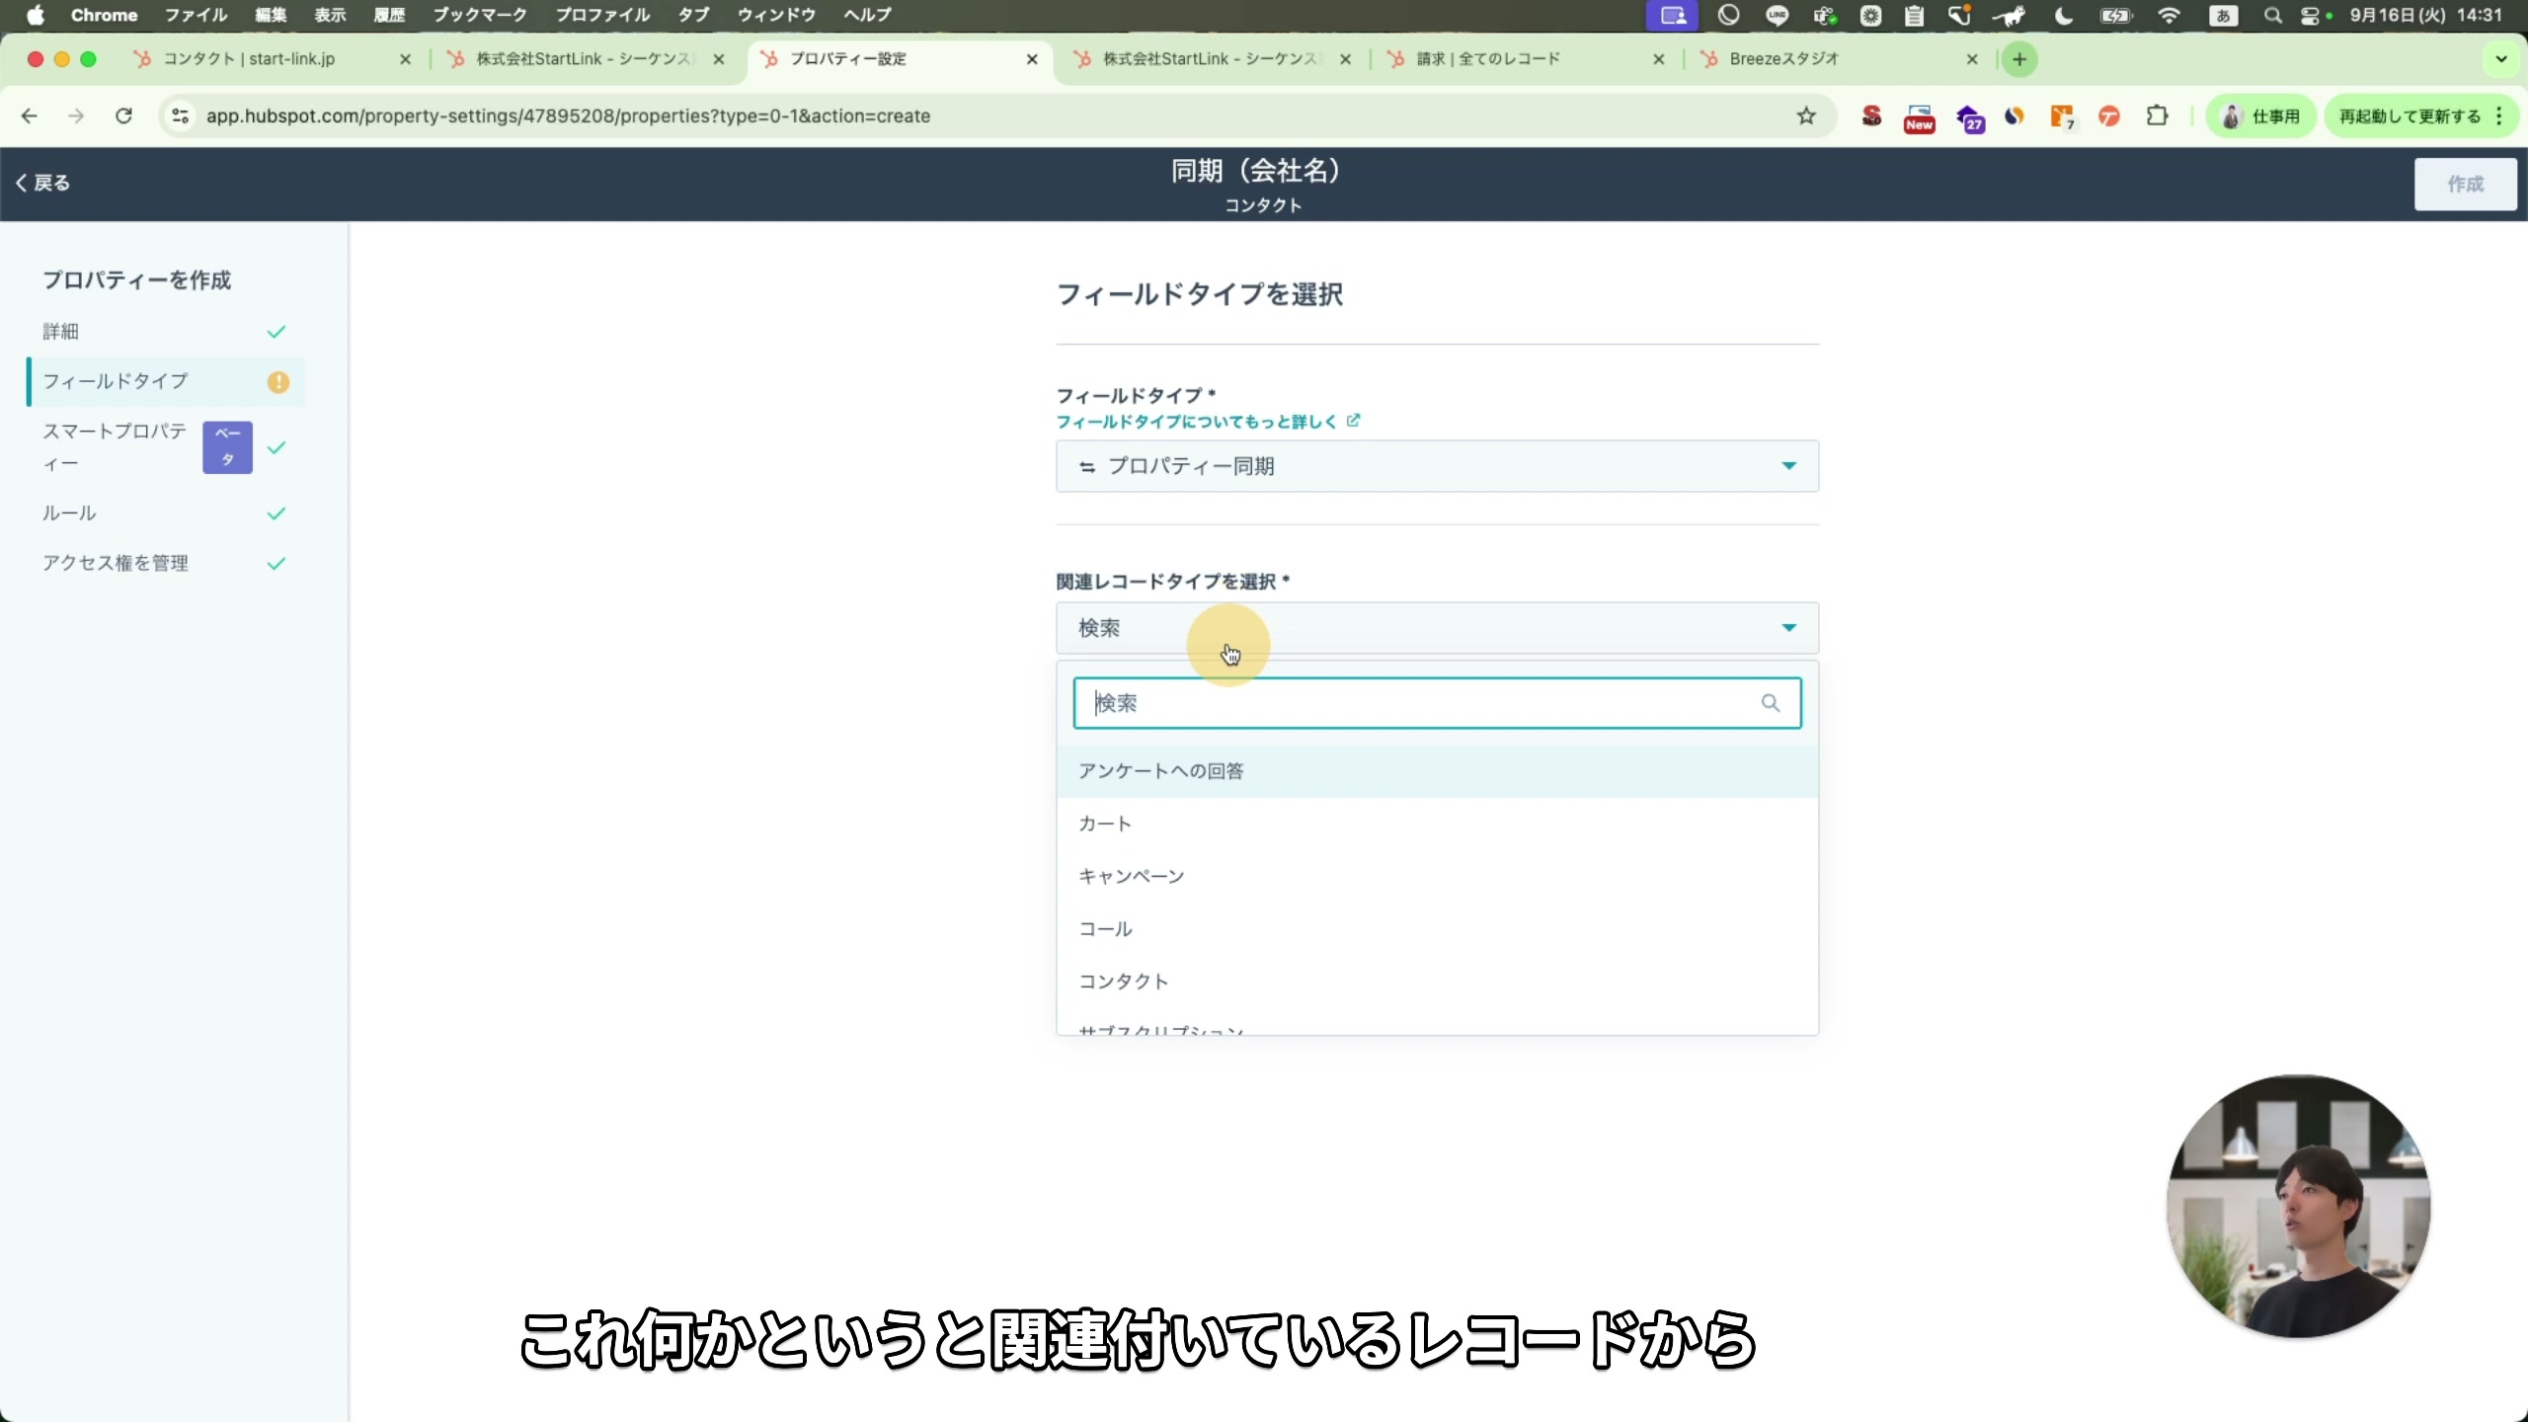The height and width of the screenshot is (1422, 2528).
Task: Click the purple 27-badge extension icon
Action: click(x=1969, y=116)
